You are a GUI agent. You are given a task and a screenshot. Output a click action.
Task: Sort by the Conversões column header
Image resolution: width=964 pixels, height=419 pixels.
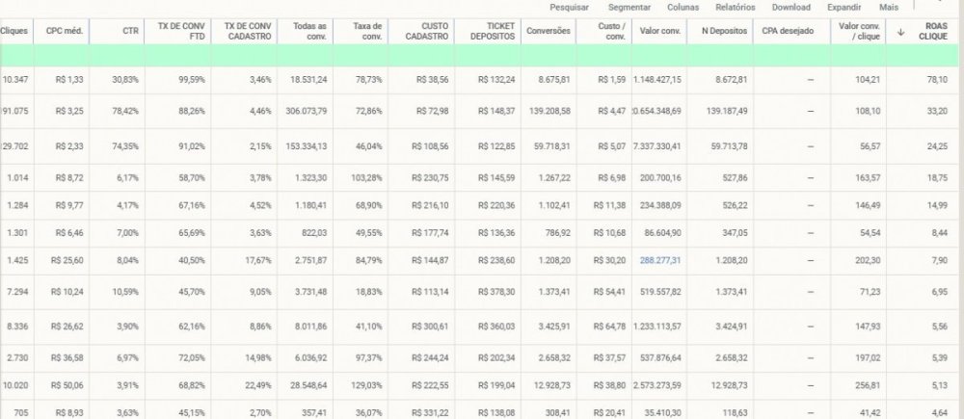click(548, 31)
